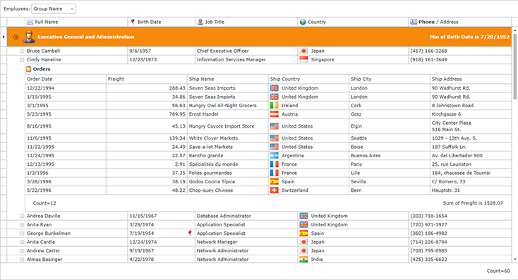Click the Switzerland flag icon

pyautogui.click(x=275, y=190)
